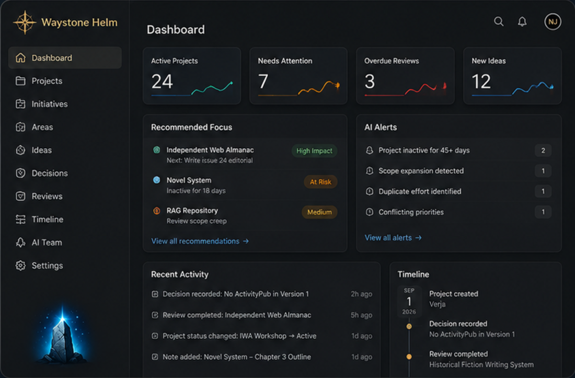The height and width of the screenshot is (378, 575).
Task: Click the Timeline icon in sidebar
Action: (20, 219)
